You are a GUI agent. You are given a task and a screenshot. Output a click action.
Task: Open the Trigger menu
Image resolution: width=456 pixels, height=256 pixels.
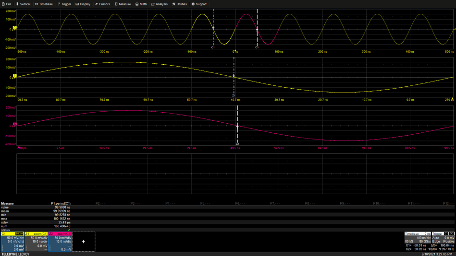(64, 4)
